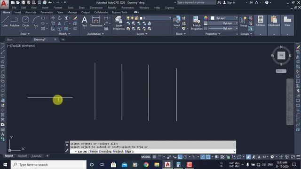Click Sign In button
The image size is (301, 169).
[x=229, y=2]
